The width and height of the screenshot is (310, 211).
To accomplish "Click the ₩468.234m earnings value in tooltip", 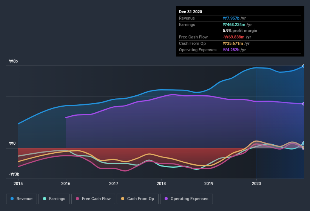I will click(234, 24).
